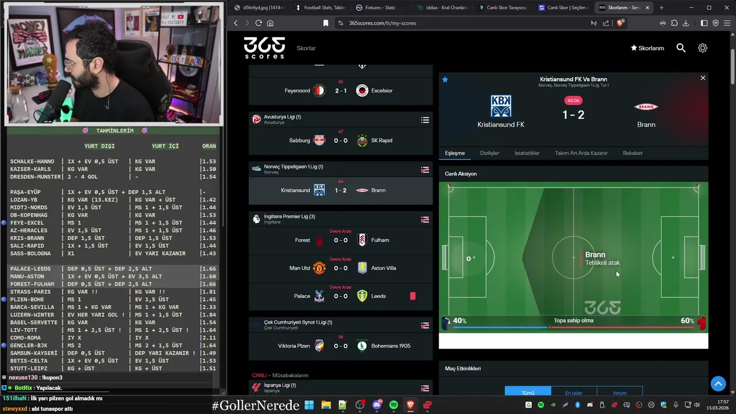Viewport: 736px width, 414px height.
Task: Open the Salzburg 0-0 SK Rapid match
Action: 340,140
